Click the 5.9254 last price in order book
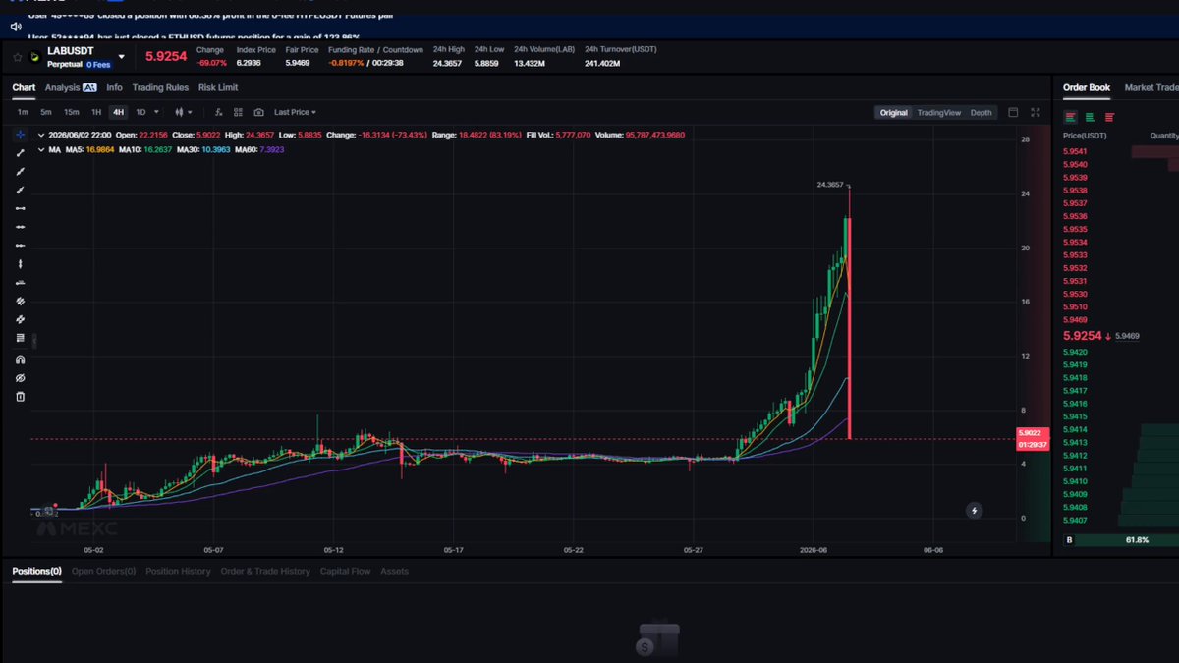1179x663 pixels. [1083, 336]
